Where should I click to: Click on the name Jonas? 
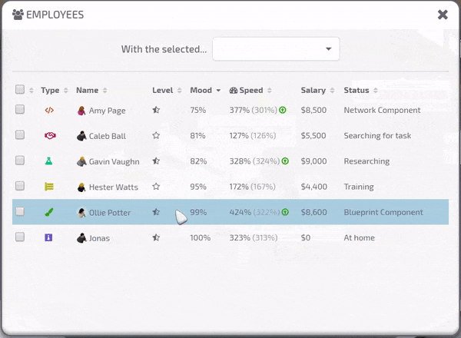coord(101,238)
